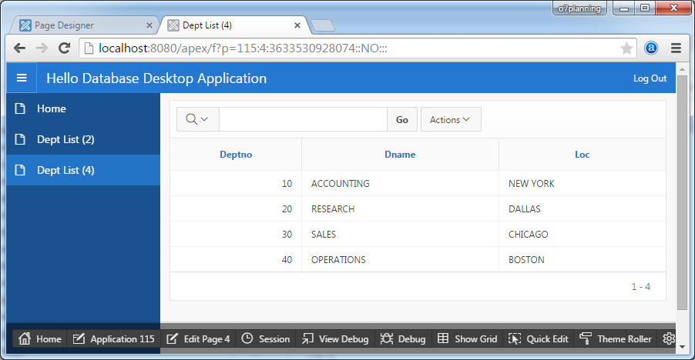
Task: Click the Theme Roller paint roller icon
Action: 586,338
